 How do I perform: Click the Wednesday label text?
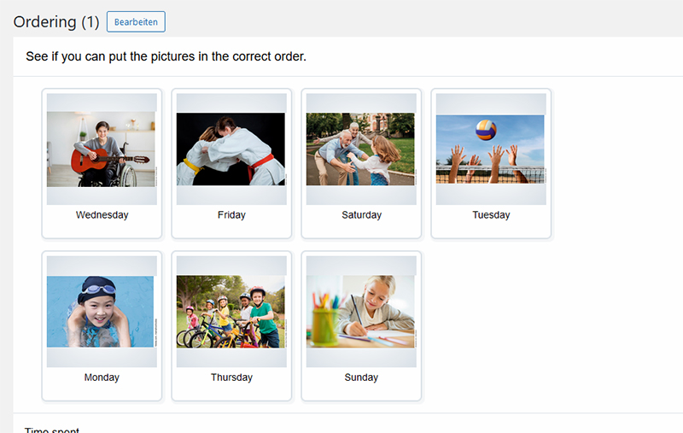[x=102, y=214]
